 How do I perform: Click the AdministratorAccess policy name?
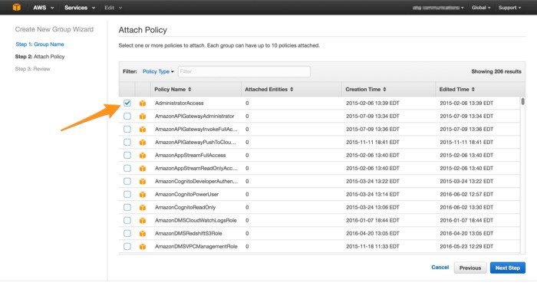179,103
